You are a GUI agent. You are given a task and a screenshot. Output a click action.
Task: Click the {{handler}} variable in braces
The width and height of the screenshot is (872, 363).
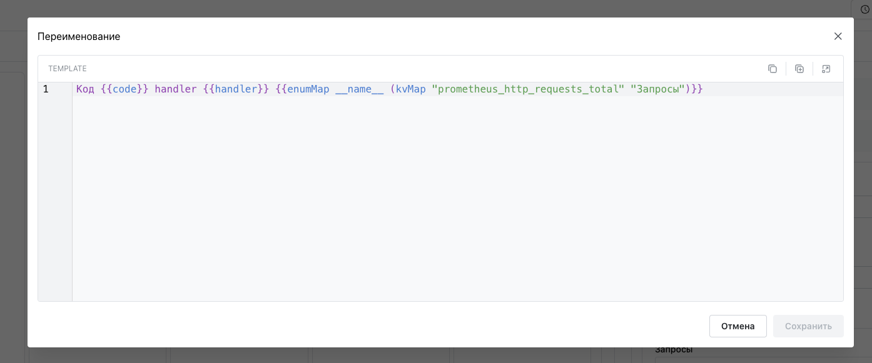(x=236, y=89)
